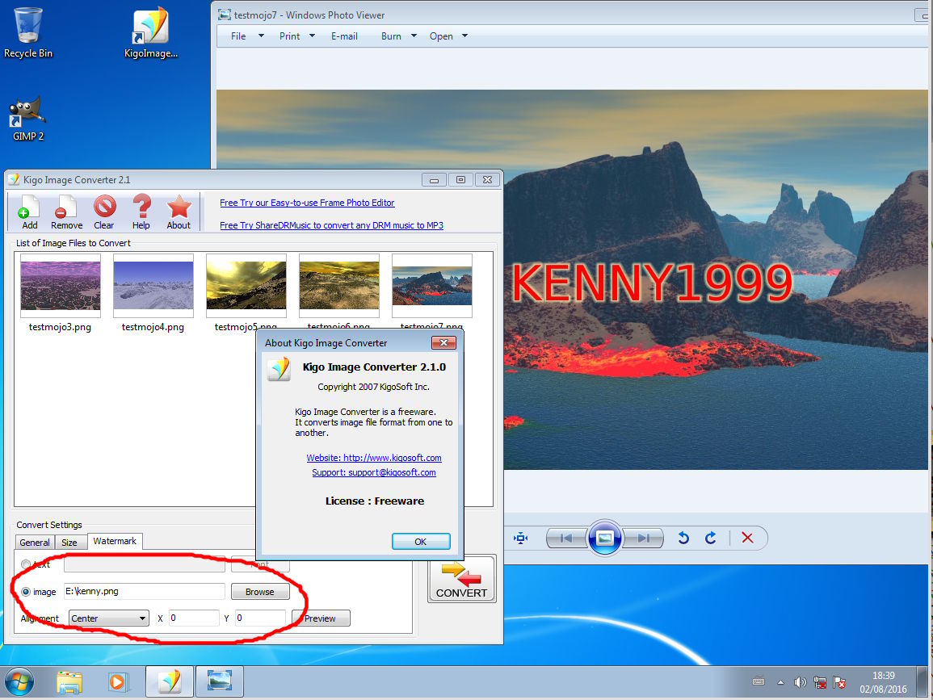933x700 pixels.
Task: Click Print in Photo Viewer menu bar
Action: coord(290,36)
